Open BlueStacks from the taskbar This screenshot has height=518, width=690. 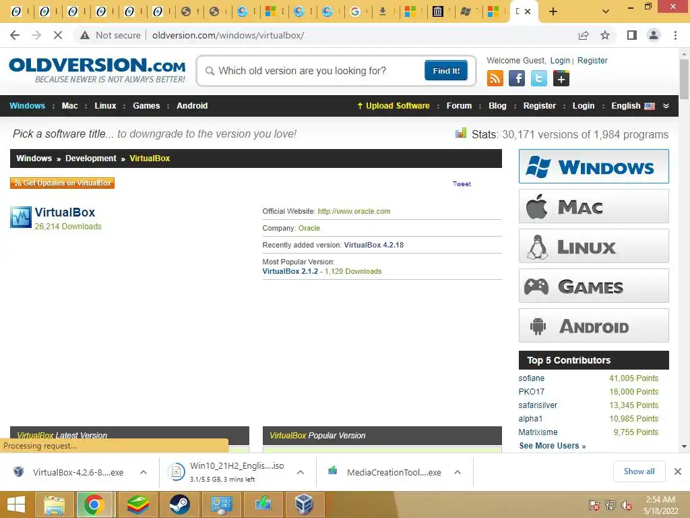pyautogui.click(x=137, y=505)
